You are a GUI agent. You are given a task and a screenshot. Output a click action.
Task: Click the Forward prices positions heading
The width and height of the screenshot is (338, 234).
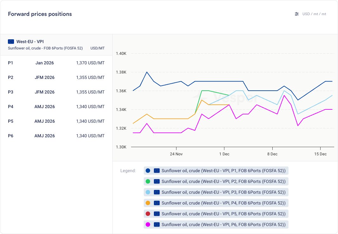(x=40, y=14)
